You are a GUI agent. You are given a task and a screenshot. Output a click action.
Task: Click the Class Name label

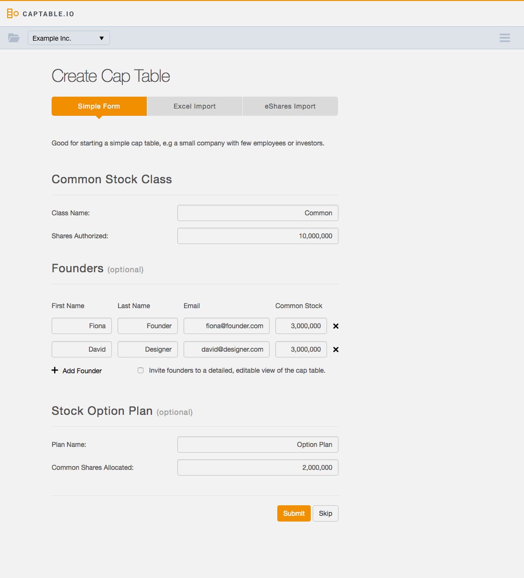click(x=71, y=213)
